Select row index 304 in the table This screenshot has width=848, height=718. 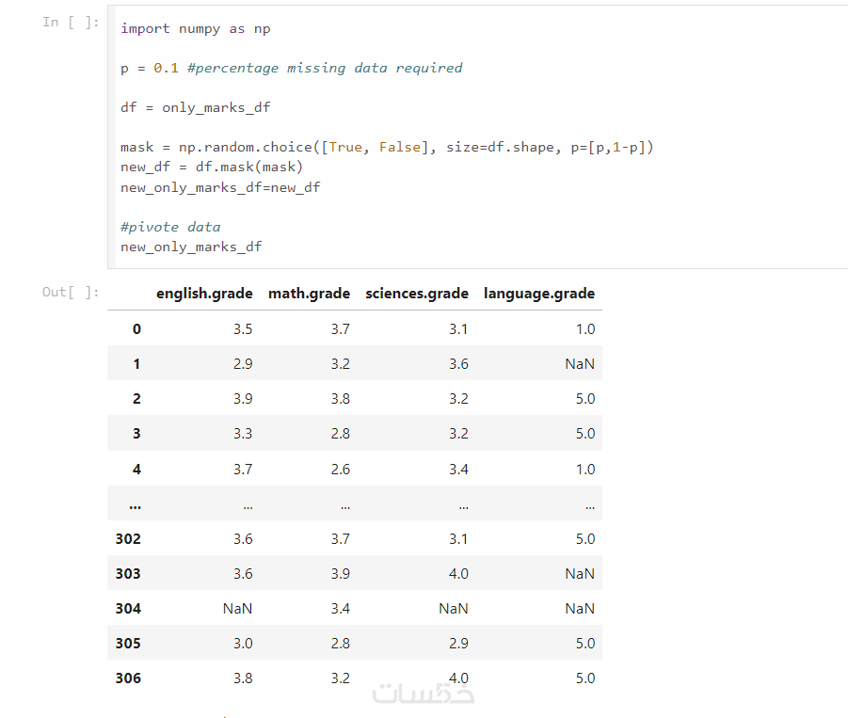coord(128,609)
